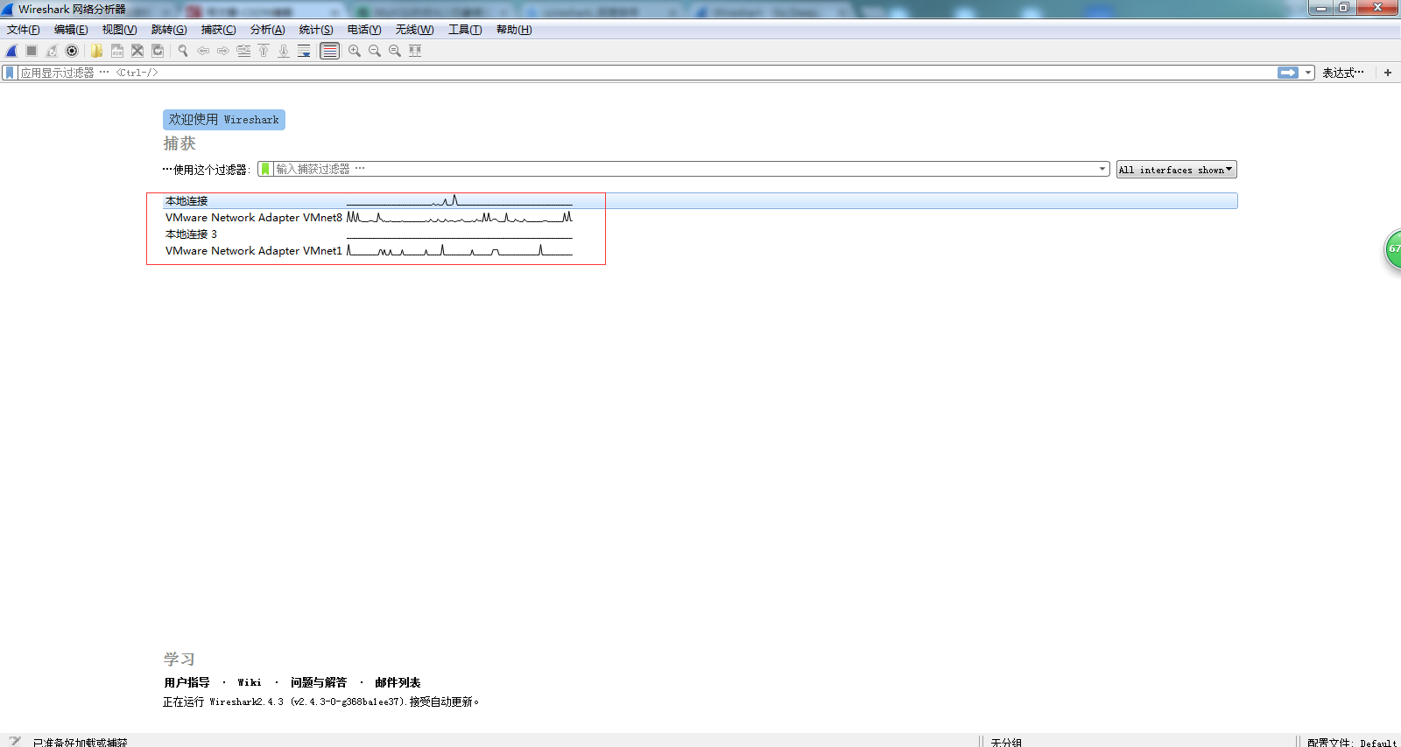Open the 帮助 menu
Viewport: 1401px width, 747px height.
click(x=514, y=30)
